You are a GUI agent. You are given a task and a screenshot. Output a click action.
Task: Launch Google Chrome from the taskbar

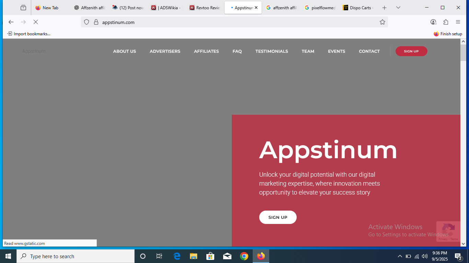244,256
